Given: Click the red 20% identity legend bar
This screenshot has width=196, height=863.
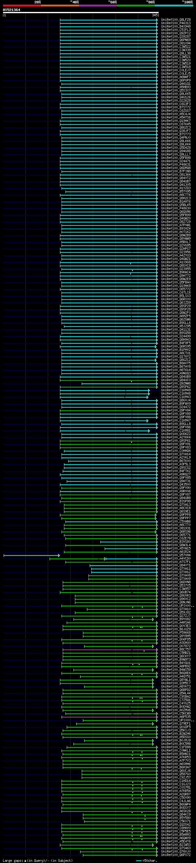Looking at the screenshot, I should click(22, 6).
